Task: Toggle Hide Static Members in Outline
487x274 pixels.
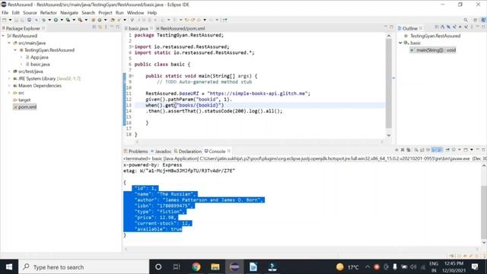Action: pos(454,27)
